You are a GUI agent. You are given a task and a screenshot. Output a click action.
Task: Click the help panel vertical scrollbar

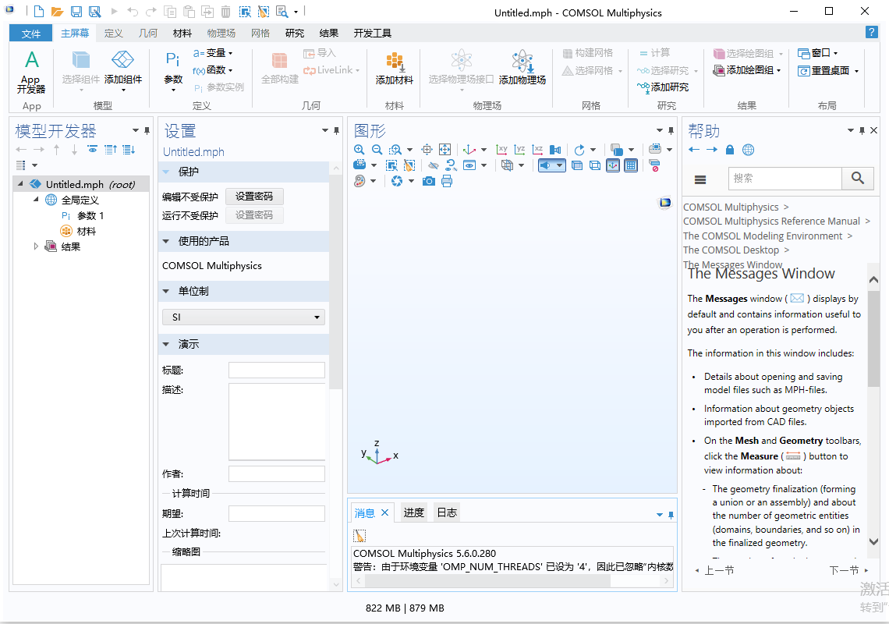pyautogui.click(x=873, y=339)
